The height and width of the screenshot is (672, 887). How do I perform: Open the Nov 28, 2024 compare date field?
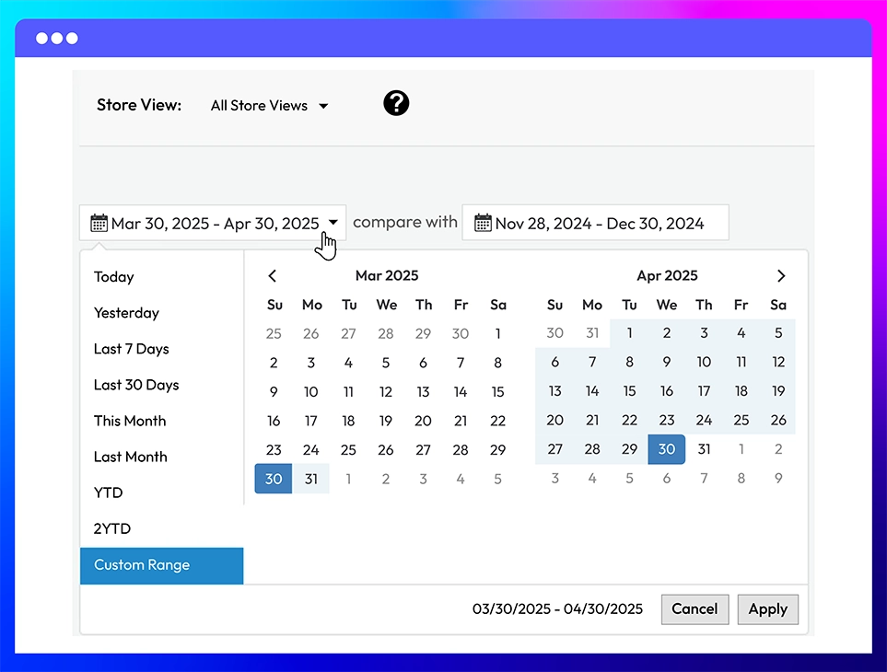pos(595,223)
